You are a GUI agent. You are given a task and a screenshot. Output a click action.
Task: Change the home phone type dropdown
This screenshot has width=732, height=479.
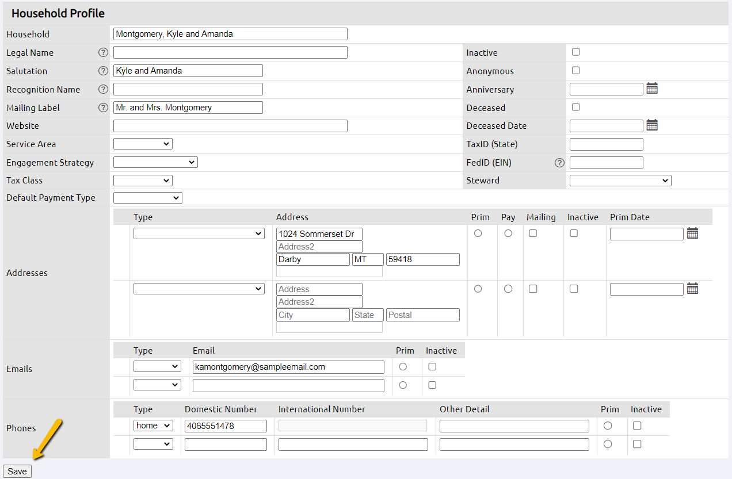point(152,426)
